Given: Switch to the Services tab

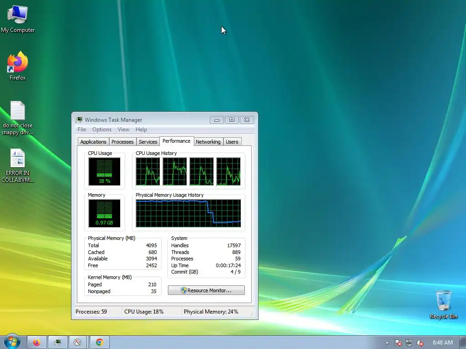Looking at the screenshot, I should pyautogui.click(x=148, y=142).
